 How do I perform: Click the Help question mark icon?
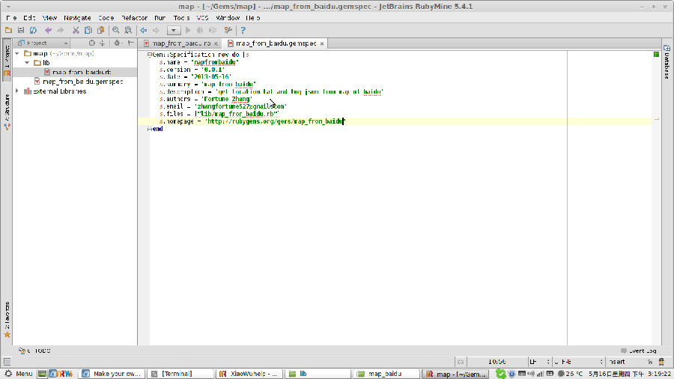coord(243,30)
